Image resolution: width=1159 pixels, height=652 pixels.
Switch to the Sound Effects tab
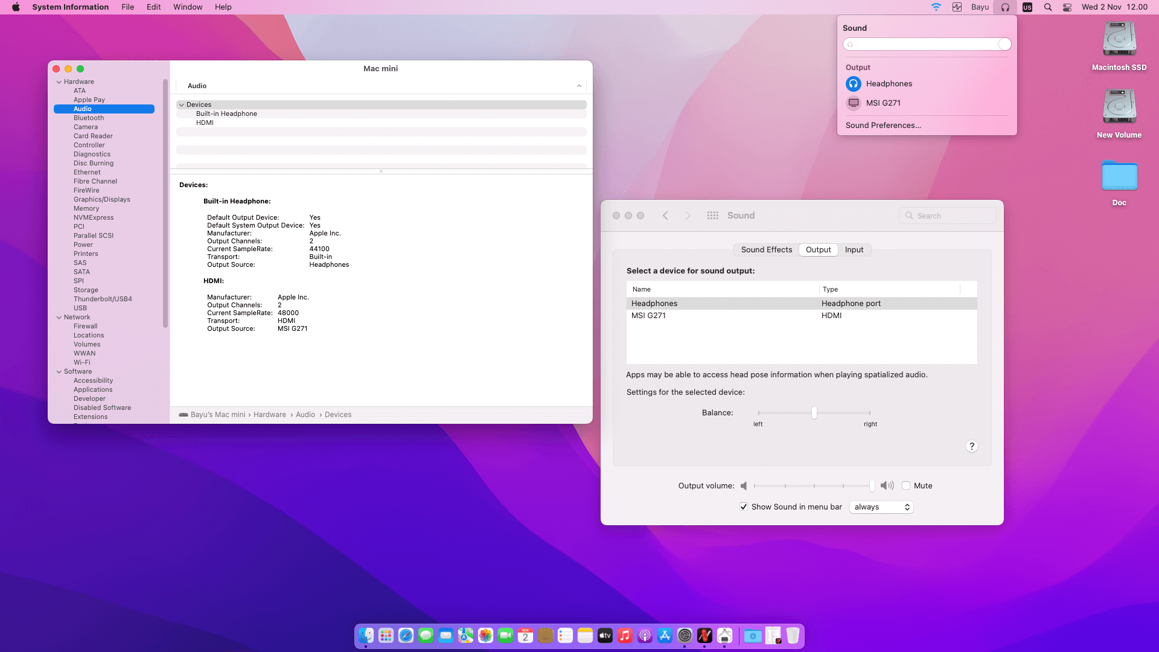pyautogui.click(x=766, y=250)
